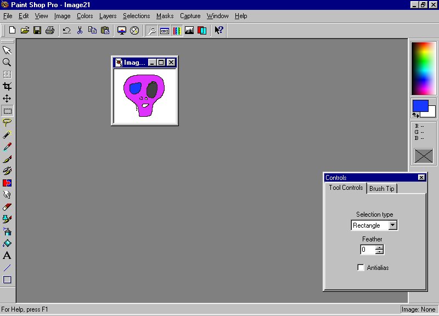
Task: Undo the last action via toolbar arrow
Action: 66,30
